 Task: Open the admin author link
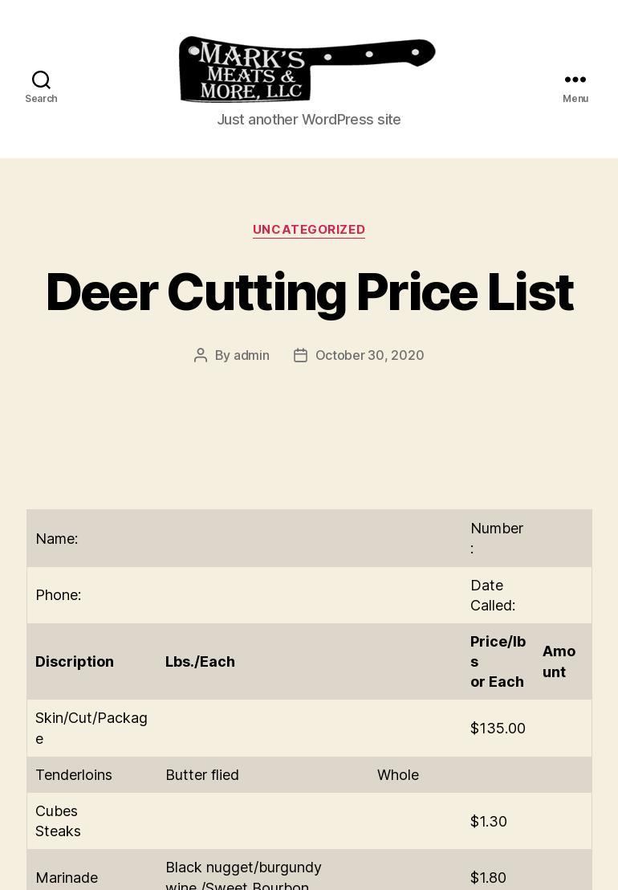coord(251,355)
